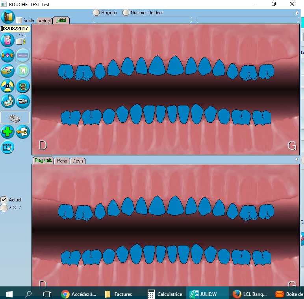This screenshot has height=299, width=304.
Task: Open the Pano tab
Action: 62,161
